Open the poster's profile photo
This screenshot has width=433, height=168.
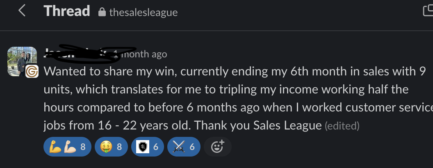pyautogui.click(x=20, y=60)
